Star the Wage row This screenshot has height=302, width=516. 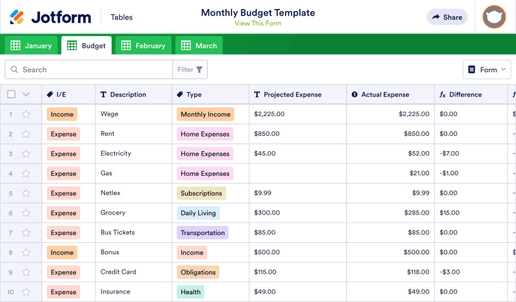[x=26, y=115]
